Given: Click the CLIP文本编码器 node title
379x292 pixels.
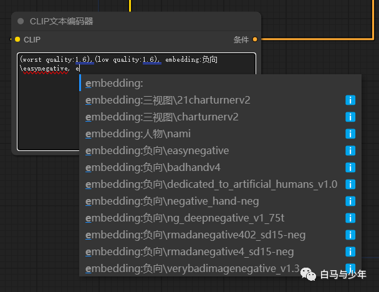Looking at the screenshot, I should coord(62,21).
